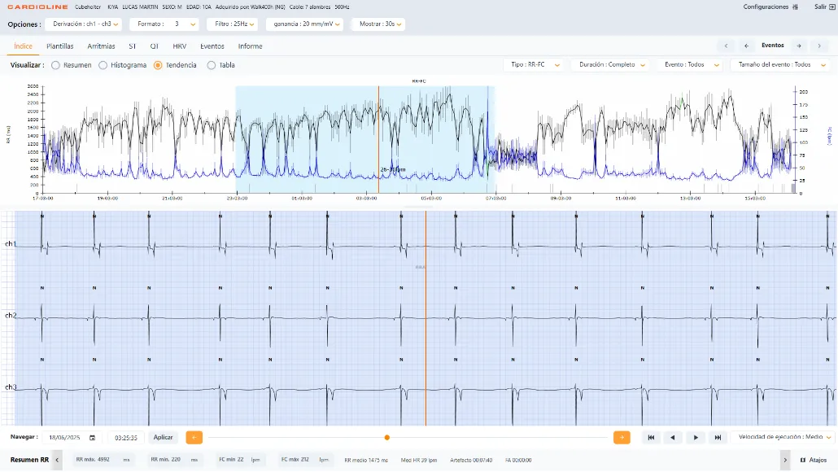Open the HRV tab
Screen dimensions: 838x472
coord(180,46)
